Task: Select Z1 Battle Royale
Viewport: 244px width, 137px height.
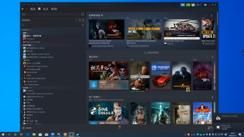Action: pyautogui.click(x=33, y=85)
